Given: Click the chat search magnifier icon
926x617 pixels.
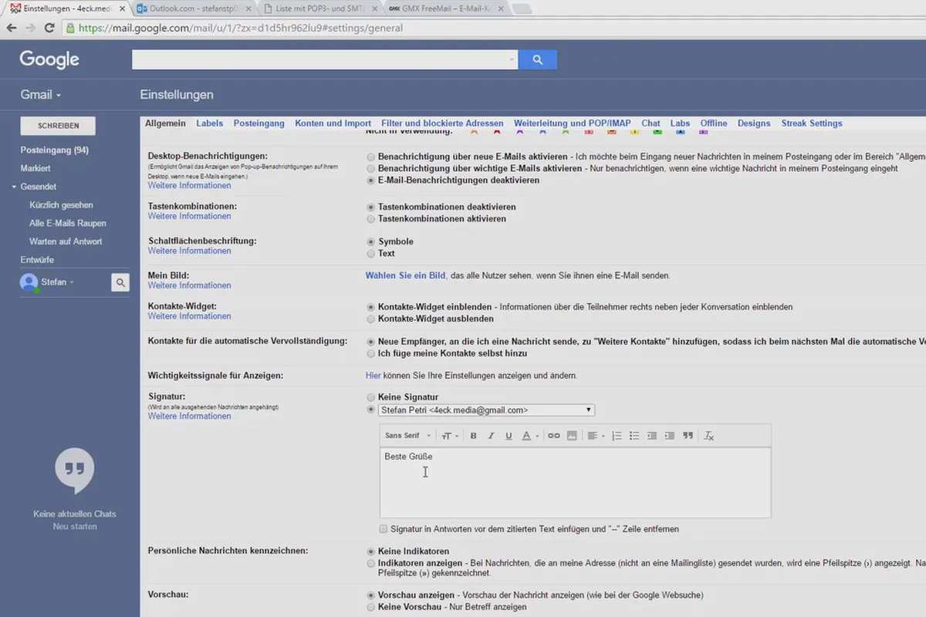Looking at the screenshot, I should 120,283.
